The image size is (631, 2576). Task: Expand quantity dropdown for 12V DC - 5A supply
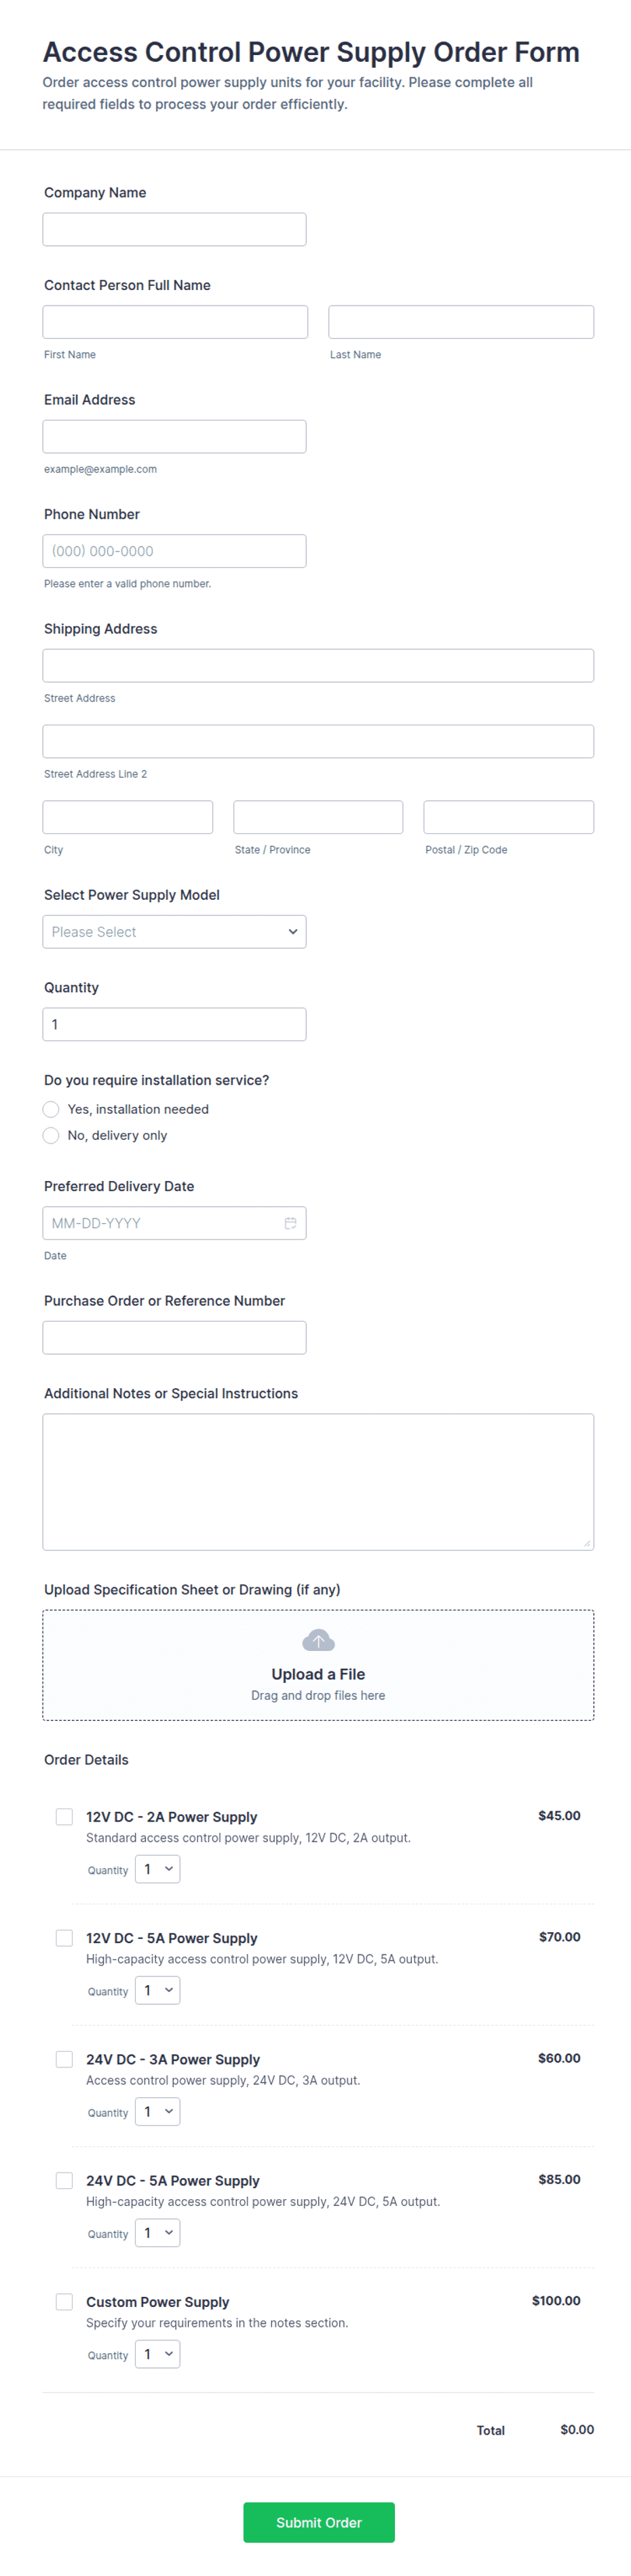point(157,1990)
